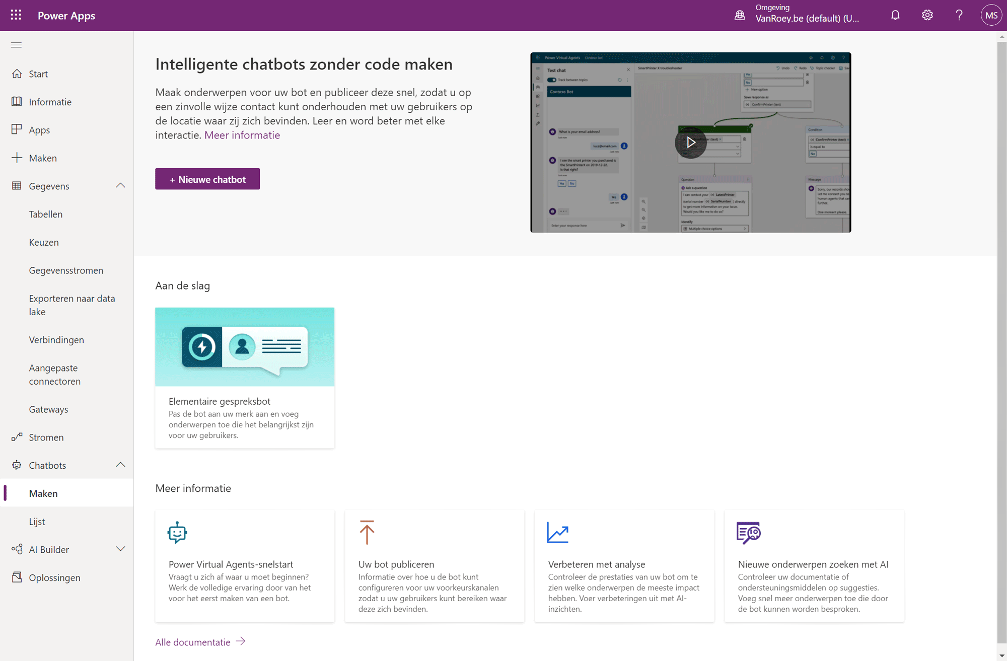This screenshot has height=661, width=1007.
Task: Expand the AI Builder section chevron
Action: click(x=120, y=549)
